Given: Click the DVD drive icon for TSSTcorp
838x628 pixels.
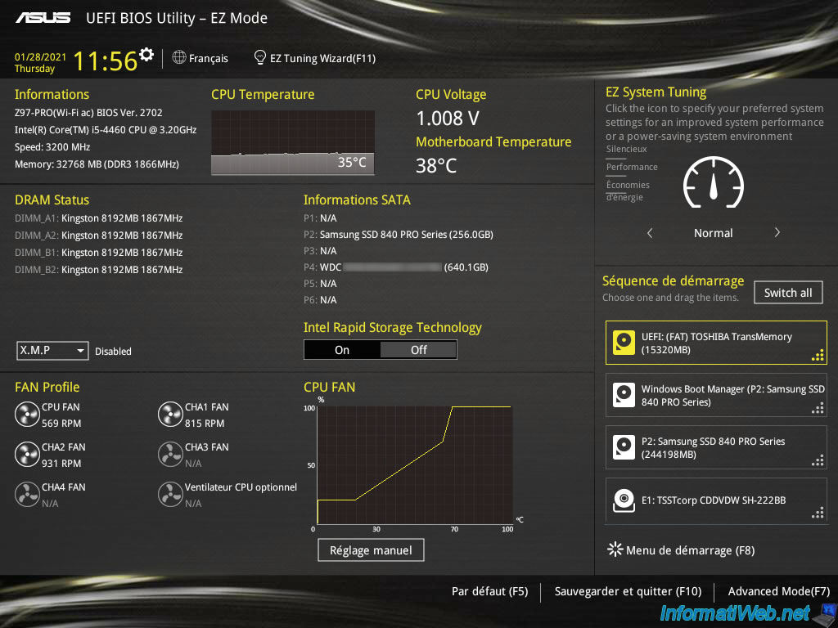Looking at the screenshot, I should (x=624, y=500).
